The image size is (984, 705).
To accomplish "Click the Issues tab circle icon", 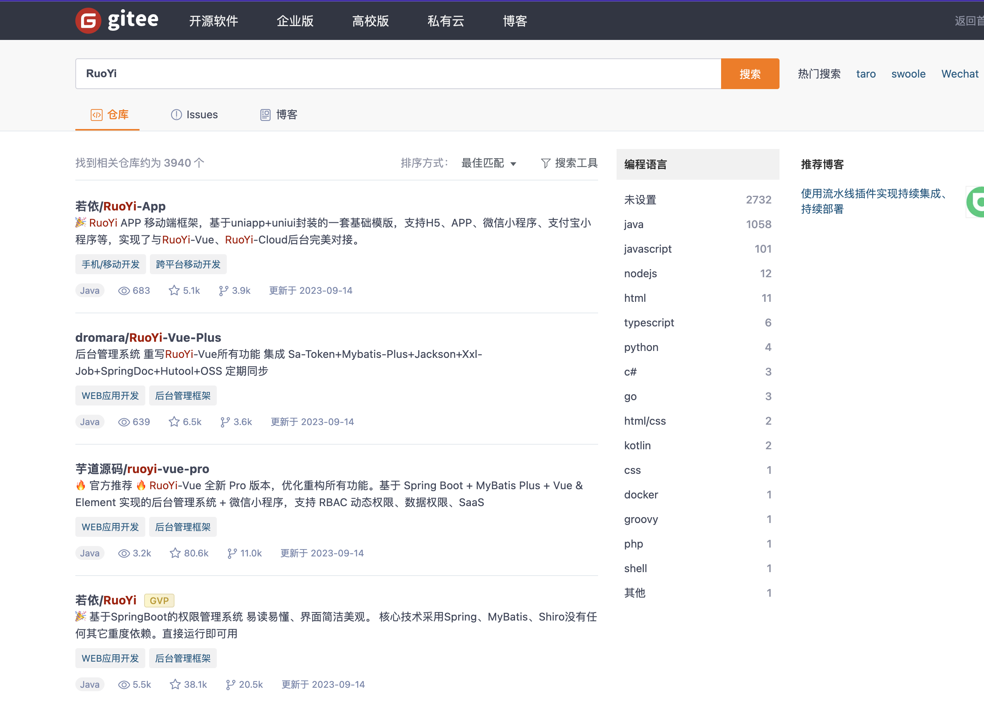I will pos(176,114).
